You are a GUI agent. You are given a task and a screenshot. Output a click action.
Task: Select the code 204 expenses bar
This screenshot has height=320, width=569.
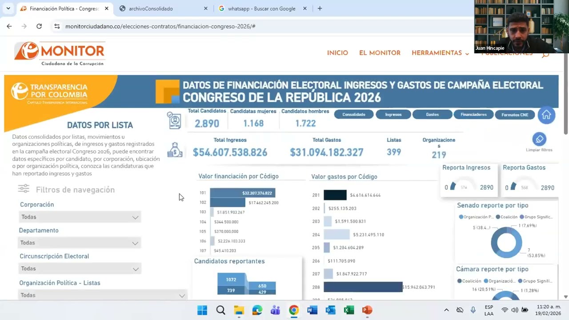click(337, 234)
